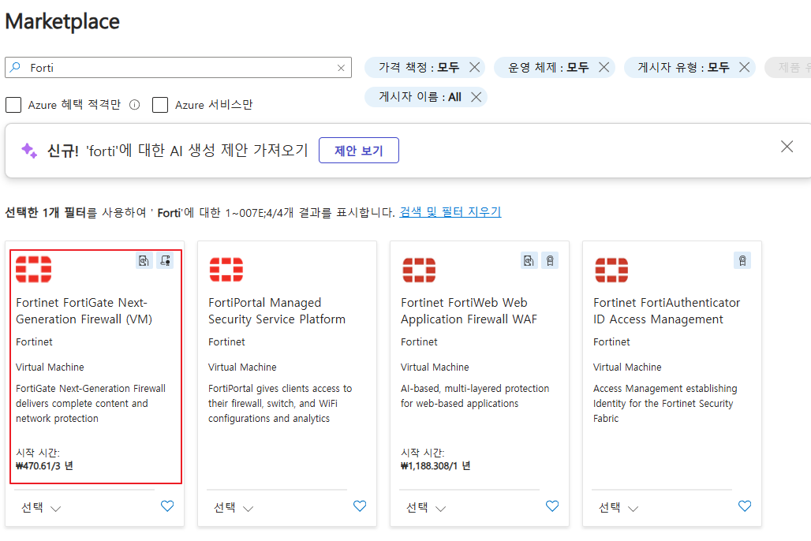Click FortiGate card second badge icon
Screen dimensions: 811x541
(x=165, y=261)
